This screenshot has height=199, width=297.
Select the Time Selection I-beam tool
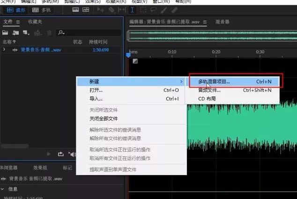132,10
